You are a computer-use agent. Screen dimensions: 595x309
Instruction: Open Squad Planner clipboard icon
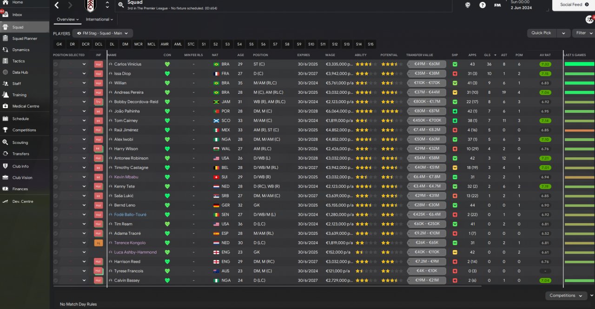tap(5, 39)
